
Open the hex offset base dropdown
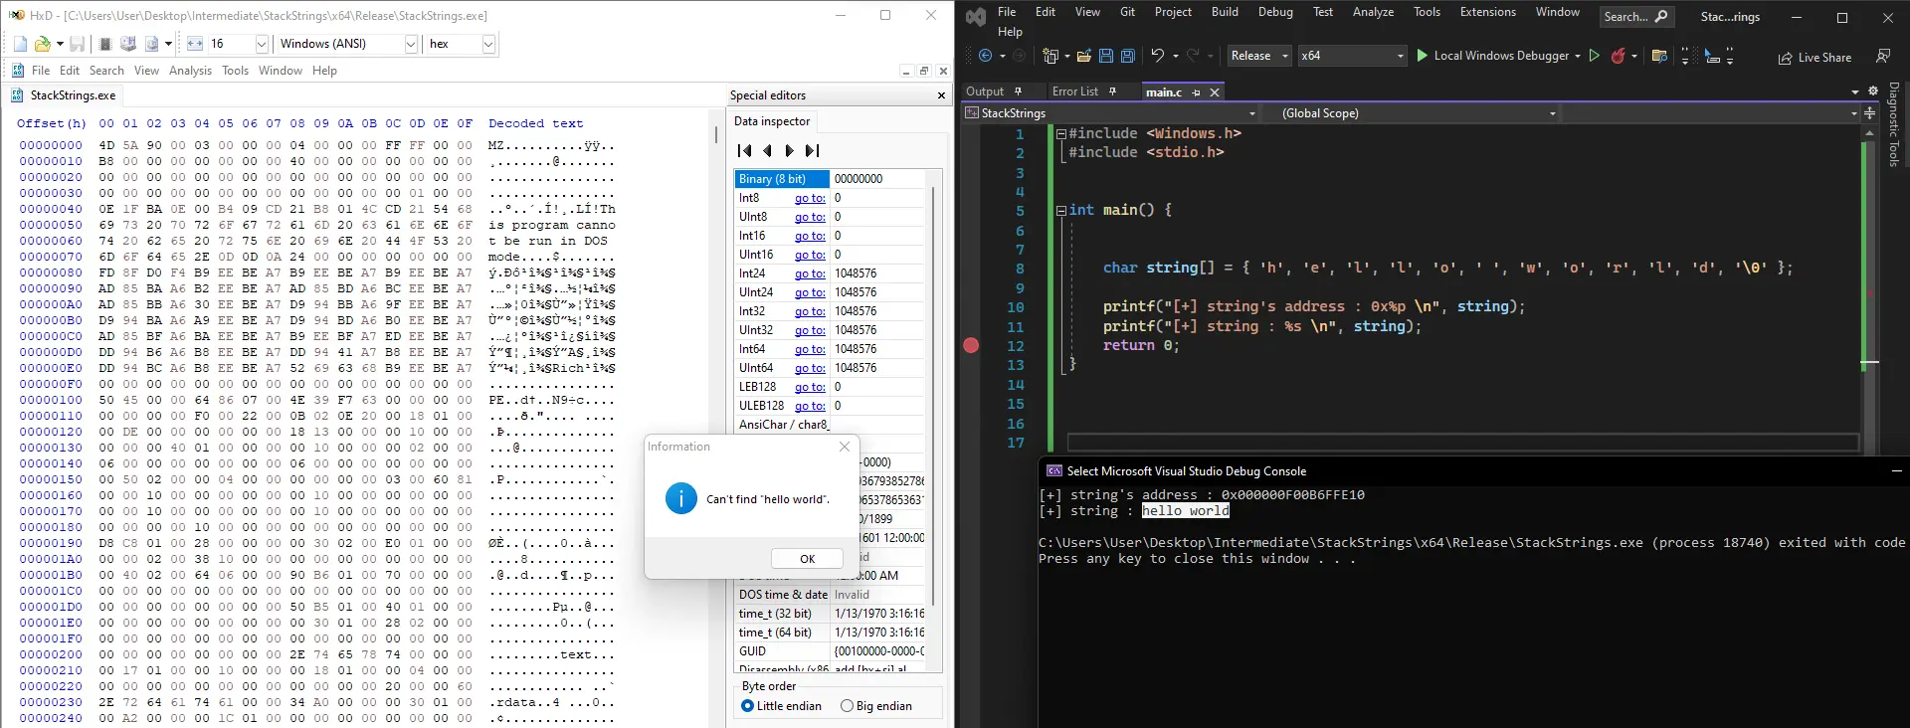pyautogui.click(x=488, y=44)
